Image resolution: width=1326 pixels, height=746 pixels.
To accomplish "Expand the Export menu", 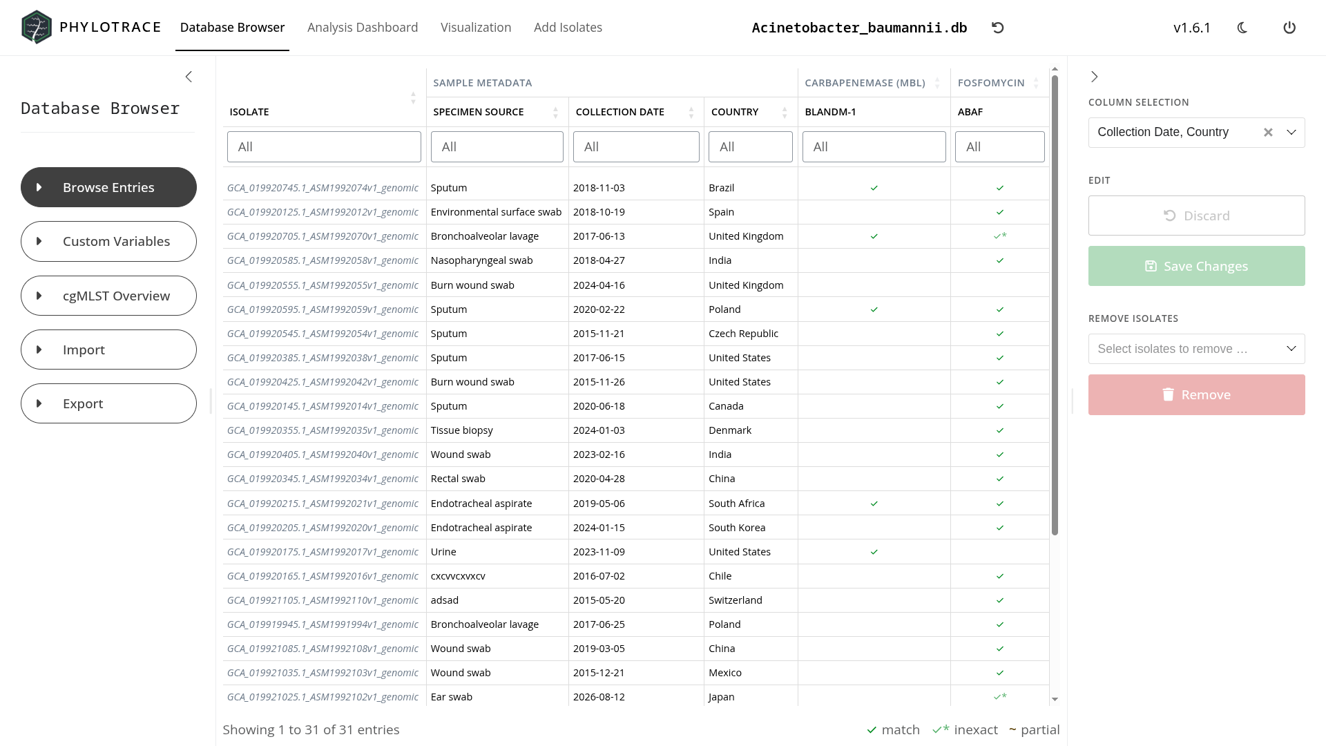I will 108,403.
